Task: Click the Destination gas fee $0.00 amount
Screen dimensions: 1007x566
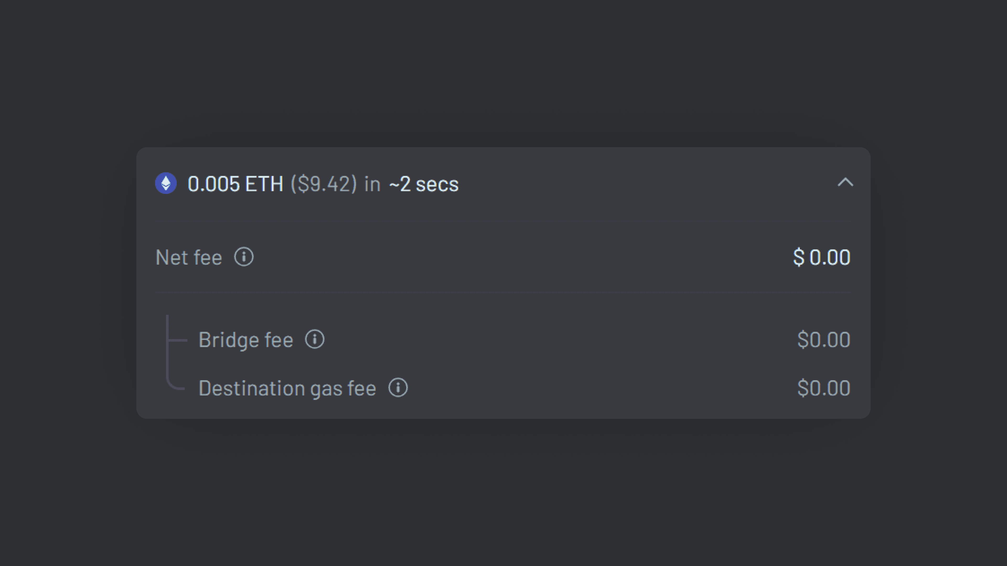Action: tap(823, 388)
